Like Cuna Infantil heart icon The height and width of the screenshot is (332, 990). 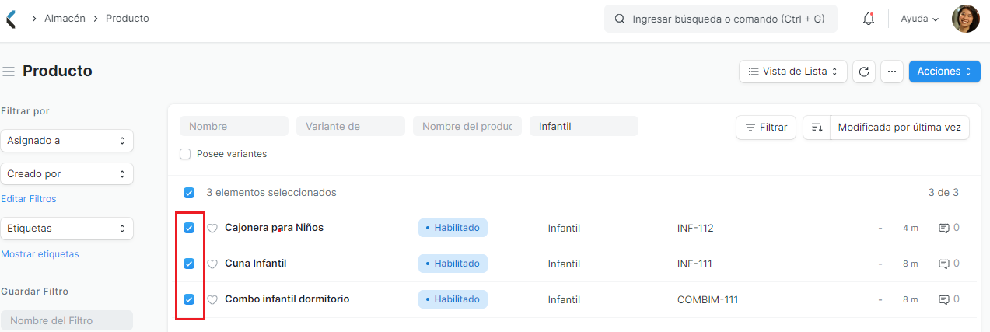[x=212, y=264]
